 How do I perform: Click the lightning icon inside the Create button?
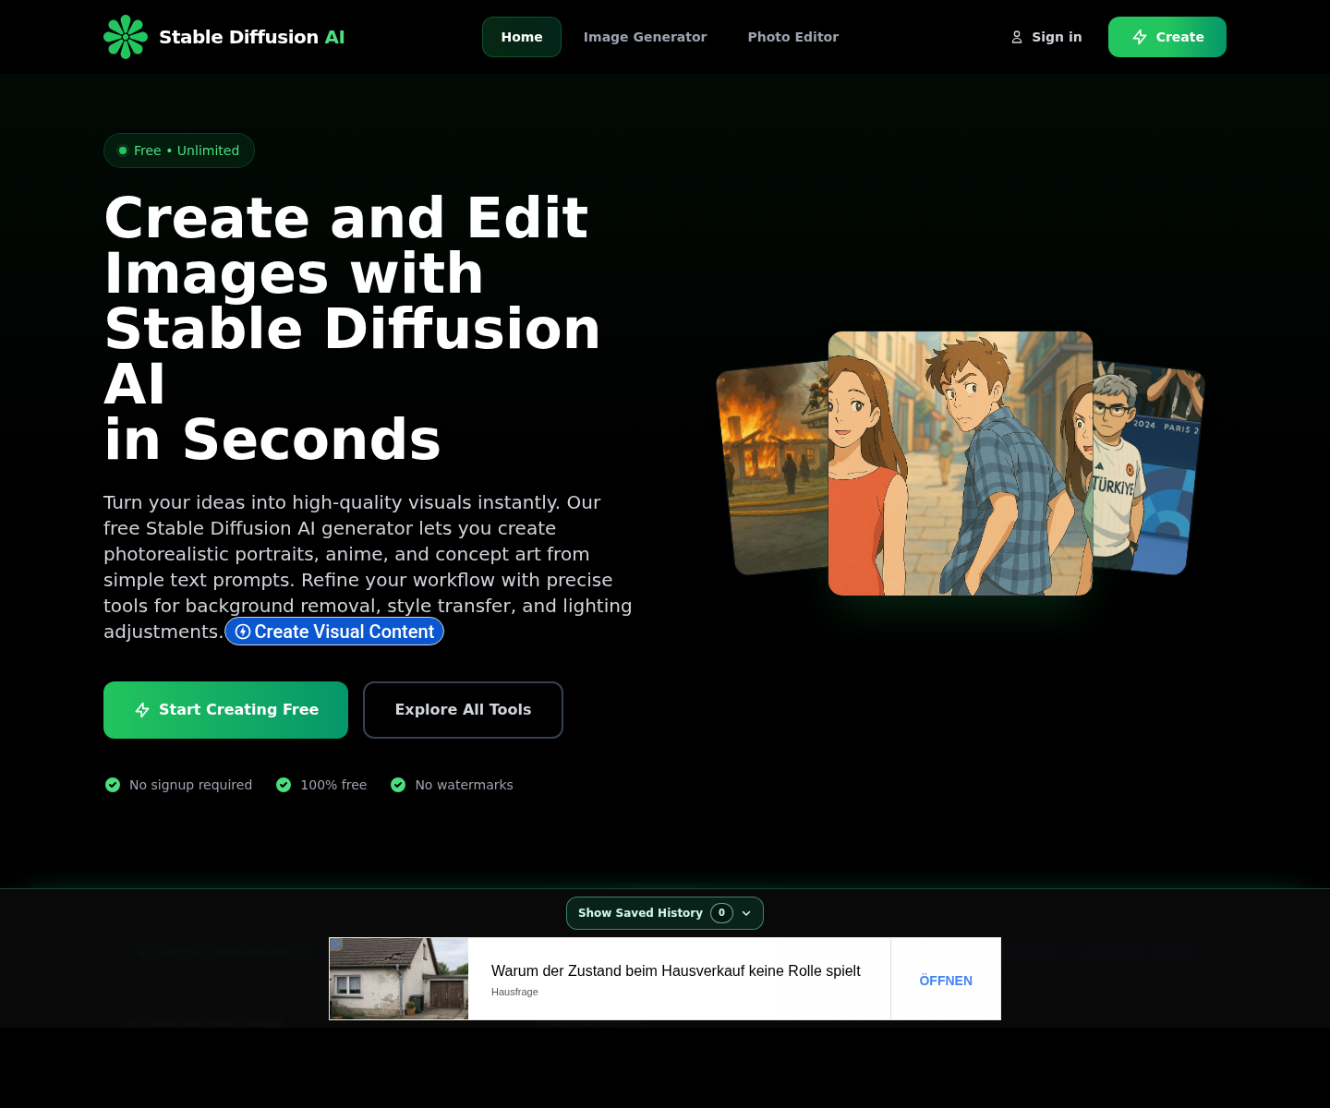1138,37
